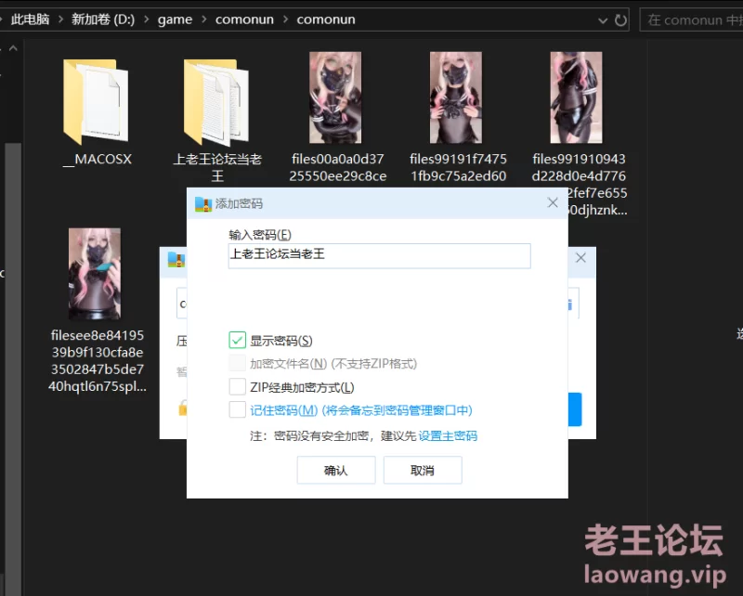The height and width of the screenshot is (596, 743).
Task: Open the 设置主密码 link
Action: [448, 436]
